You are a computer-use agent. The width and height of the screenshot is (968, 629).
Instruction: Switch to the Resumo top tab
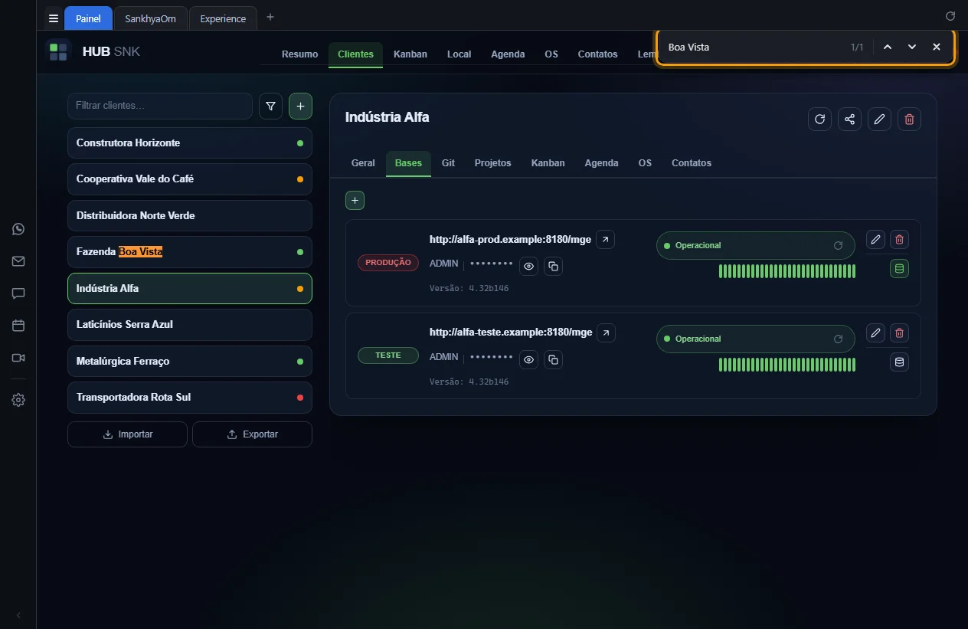pyautogui.click(x=299, y=54)
